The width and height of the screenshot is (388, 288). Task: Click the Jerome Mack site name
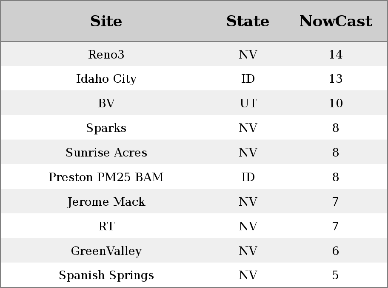tap(106, 201)
